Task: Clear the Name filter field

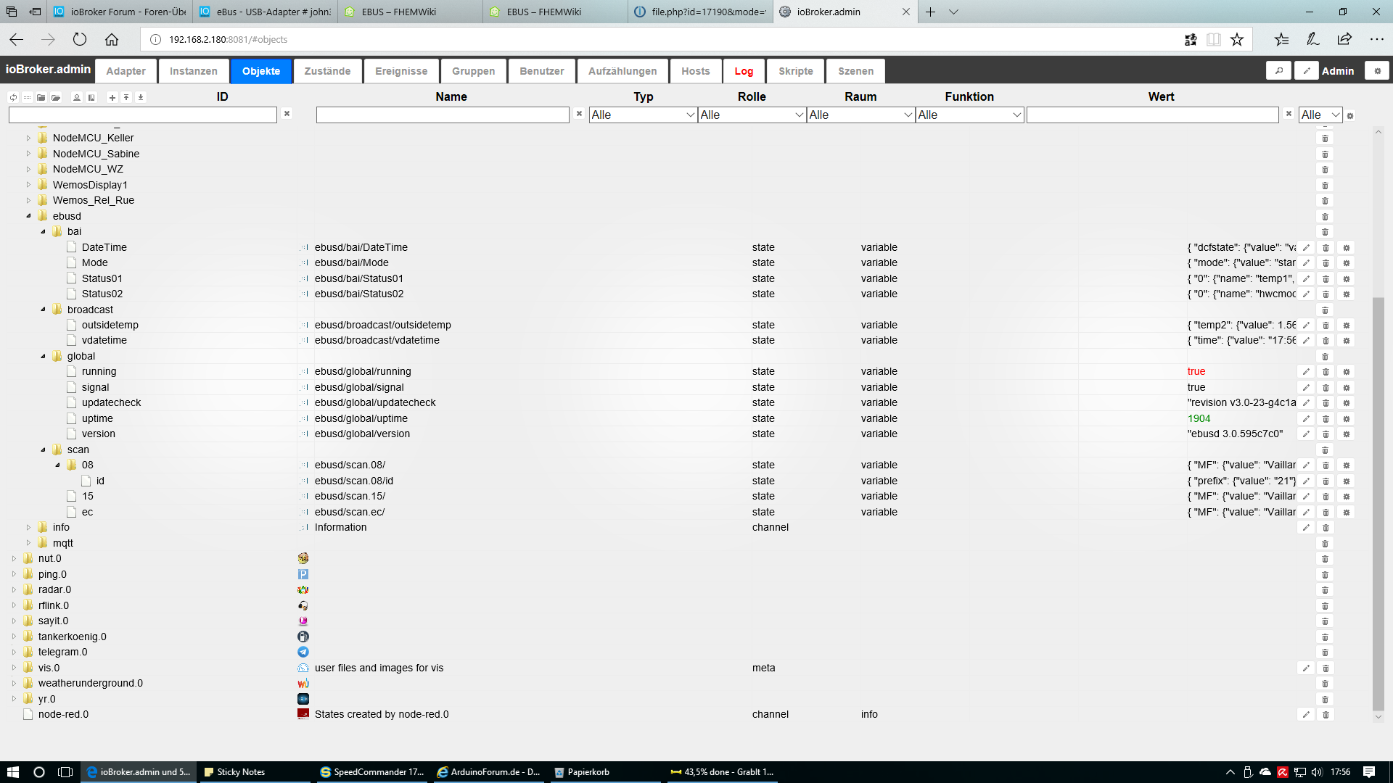Action: pyautogui.click(x=579, y=114)
